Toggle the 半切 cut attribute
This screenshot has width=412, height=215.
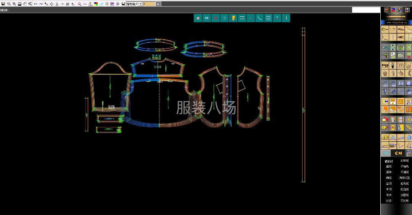pyautogui.click(x=389, y=189)
